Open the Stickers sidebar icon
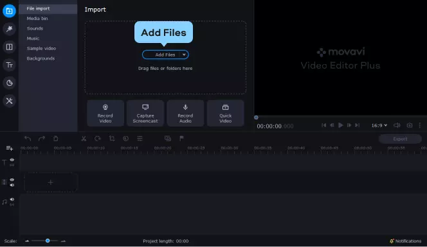 pos(9,83)
